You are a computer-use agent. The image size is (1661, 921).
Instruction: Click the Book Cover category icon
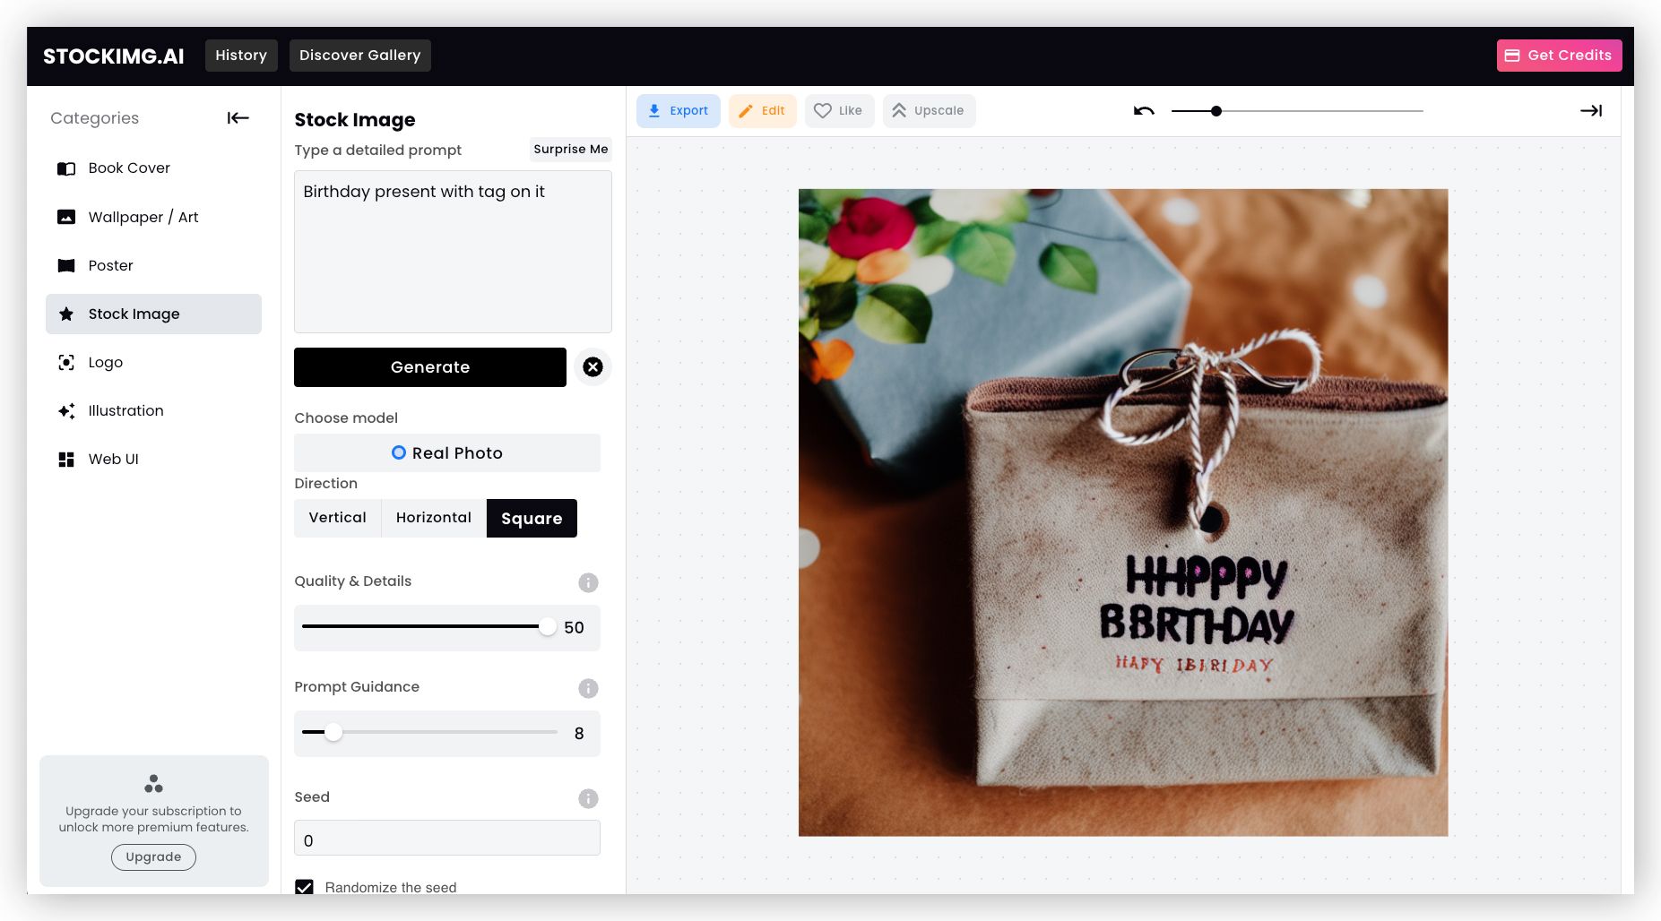(x=66, y=168)
